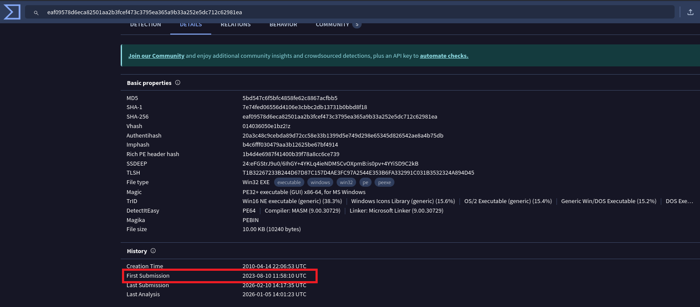Click the MD5 hash value

[x=290, y=98]
